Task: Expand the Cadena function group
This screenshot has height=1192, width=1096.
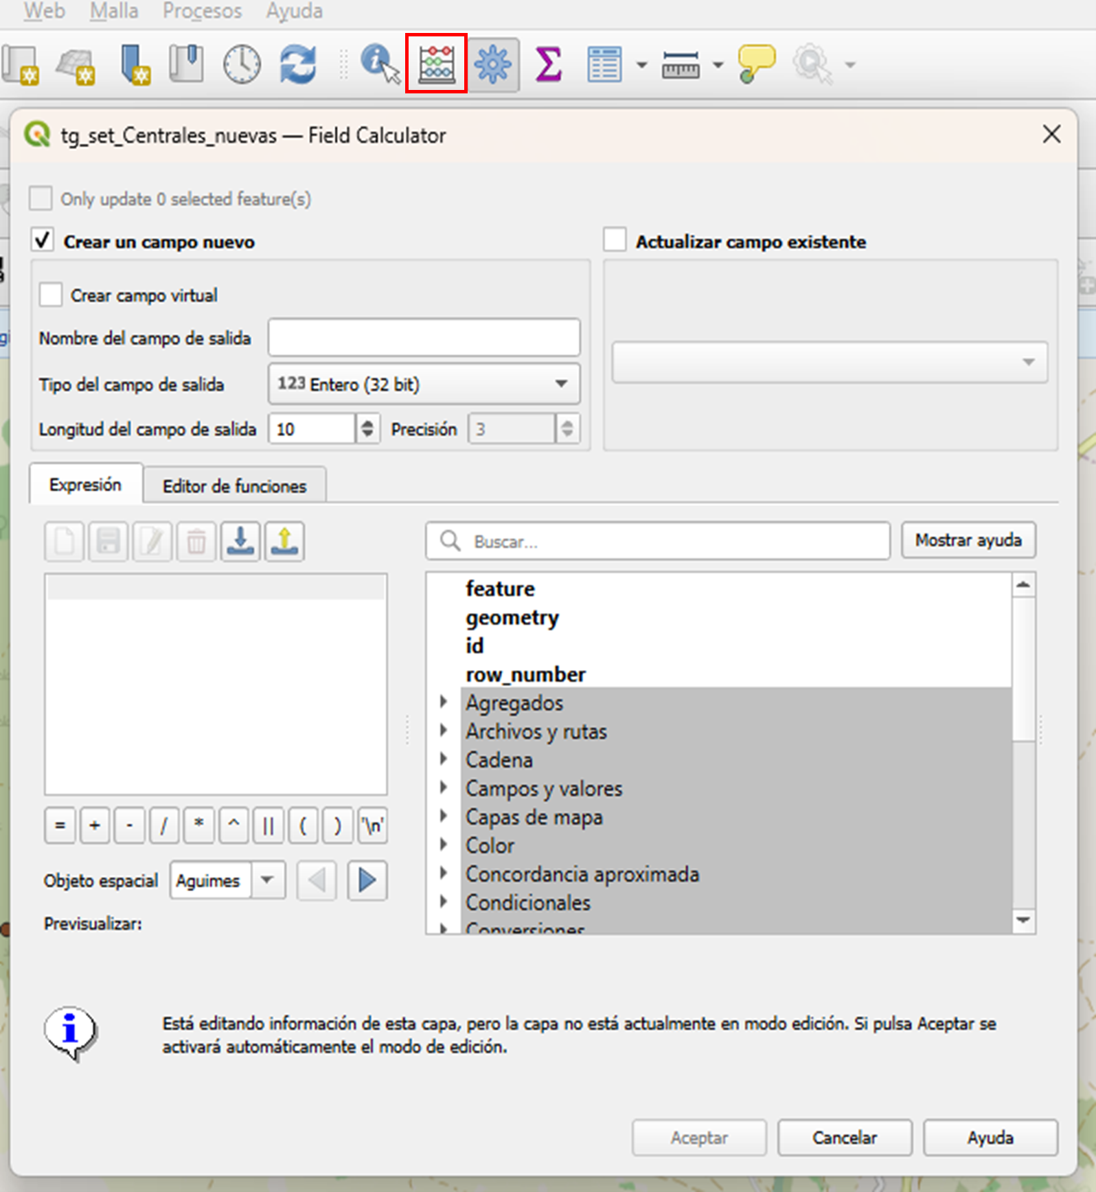Action: click(x=444, y=759)
